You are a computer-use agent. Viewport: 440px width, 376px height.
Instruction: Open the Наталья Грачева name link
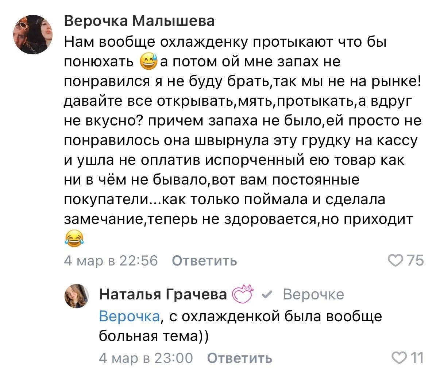(163, 294)
